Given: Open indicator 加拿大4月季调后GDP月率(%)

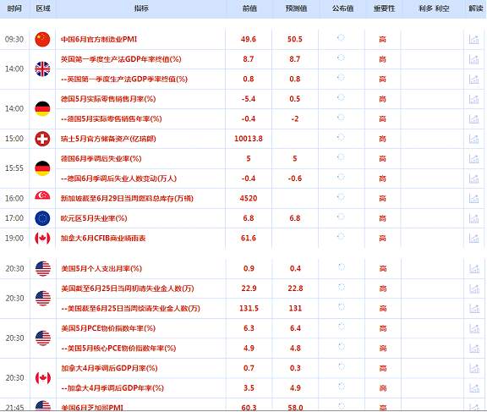Looking at the screenshot, I should tap(109, 368).
